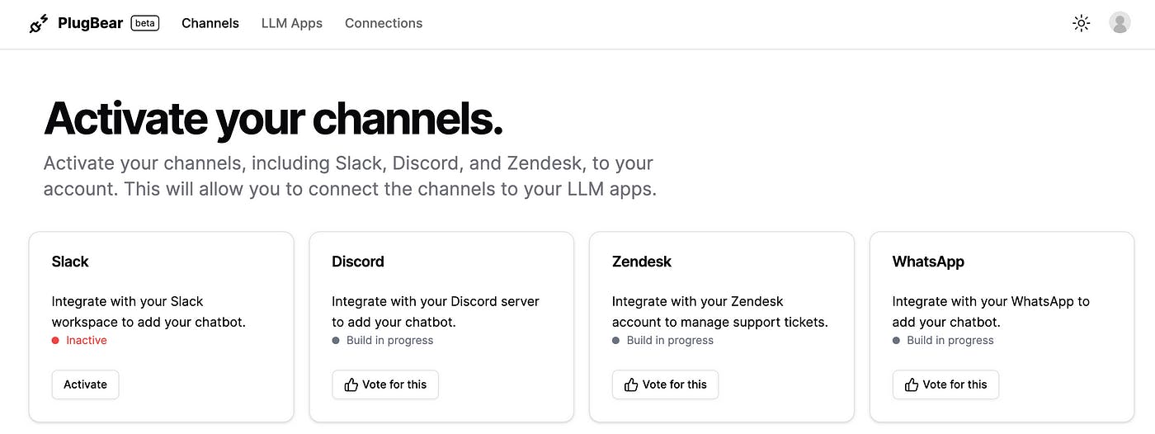
Task: Click the thumbs-up icon in the Discord card
Action: pos(351,384)
